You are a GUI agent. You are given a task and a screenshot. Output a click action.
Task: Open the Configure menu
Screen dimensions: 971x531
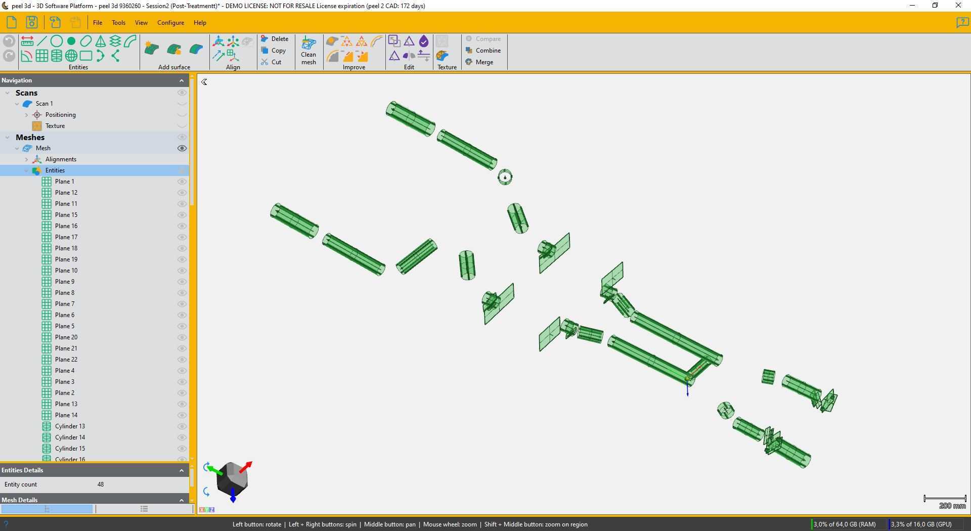click(170, 23)
